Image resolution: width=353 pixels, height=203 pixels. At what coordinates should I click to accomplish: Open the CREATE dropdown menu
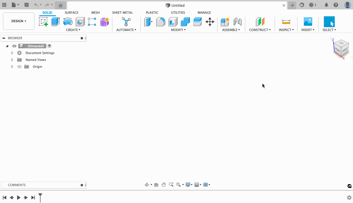pos(73,30)
